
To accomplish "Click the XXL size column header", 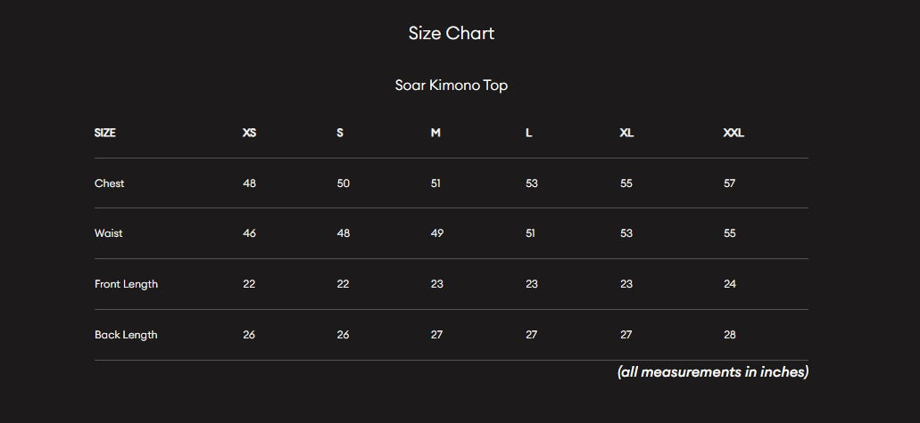I will click(734, 133).
